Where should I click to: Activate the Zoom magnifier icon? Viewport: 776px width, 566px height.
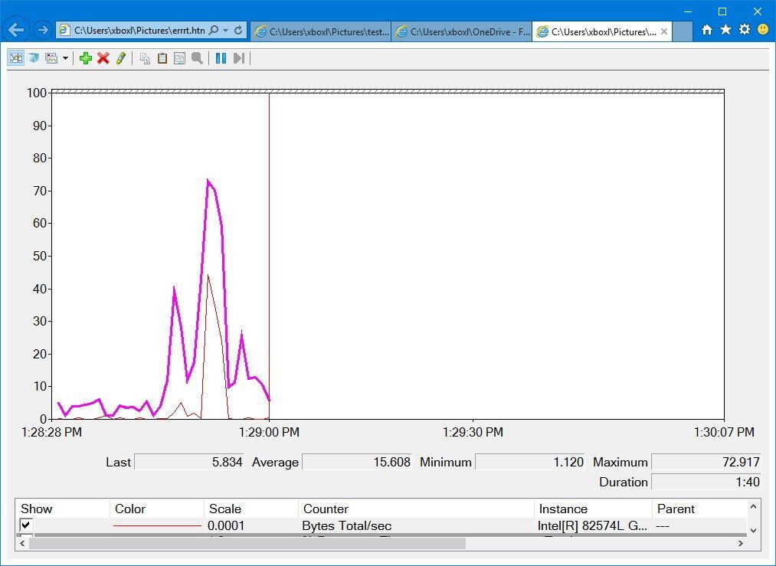(x=197, y=57)
